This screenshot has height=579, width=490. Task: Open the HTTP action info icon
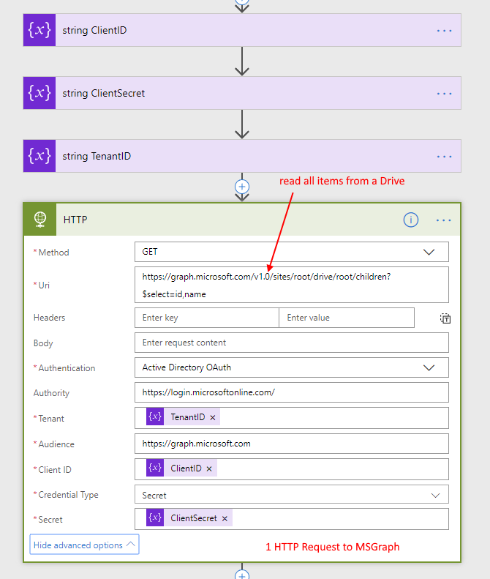pyautogui.click(x=411, y=220)
